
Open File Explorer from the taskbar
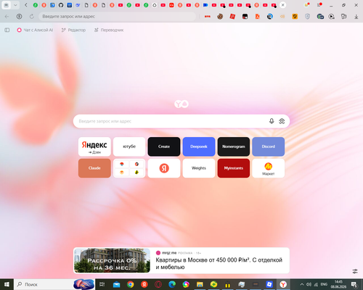[x=200, y=284]
